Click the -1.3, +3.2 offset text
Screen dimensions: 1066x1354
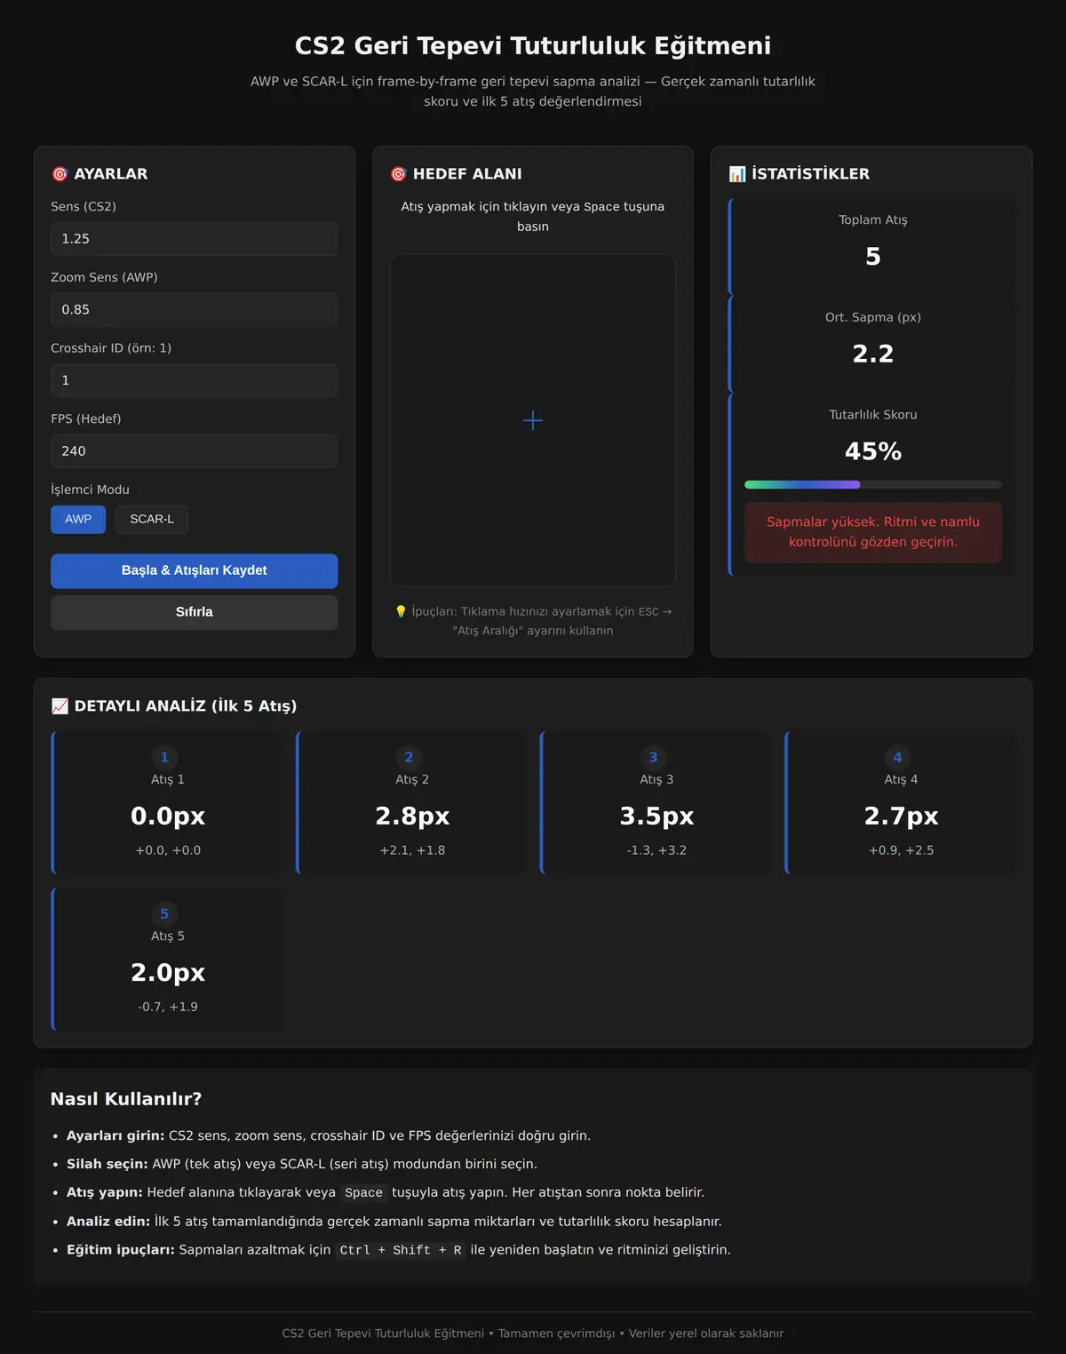point(656,850)
